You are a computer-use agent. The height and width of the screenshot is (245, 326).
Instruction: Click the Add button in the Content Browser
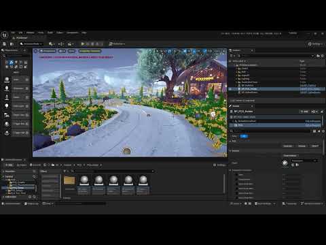click(9, 165)
